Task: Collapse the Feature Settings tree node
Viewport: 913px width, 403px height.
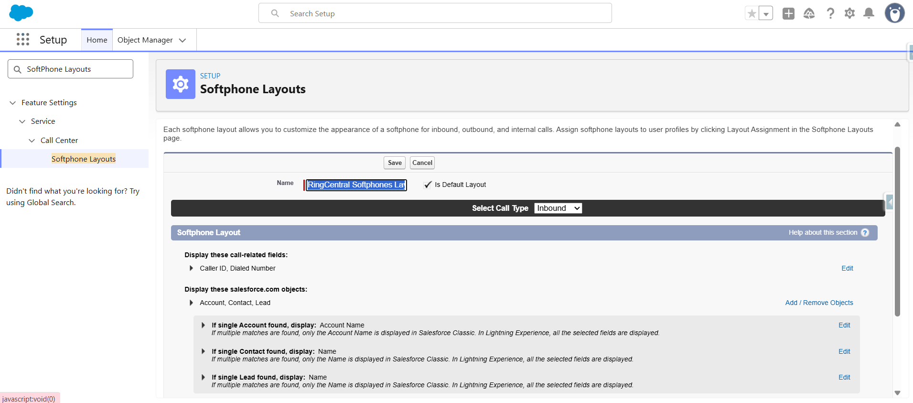Action: point(13,103)
